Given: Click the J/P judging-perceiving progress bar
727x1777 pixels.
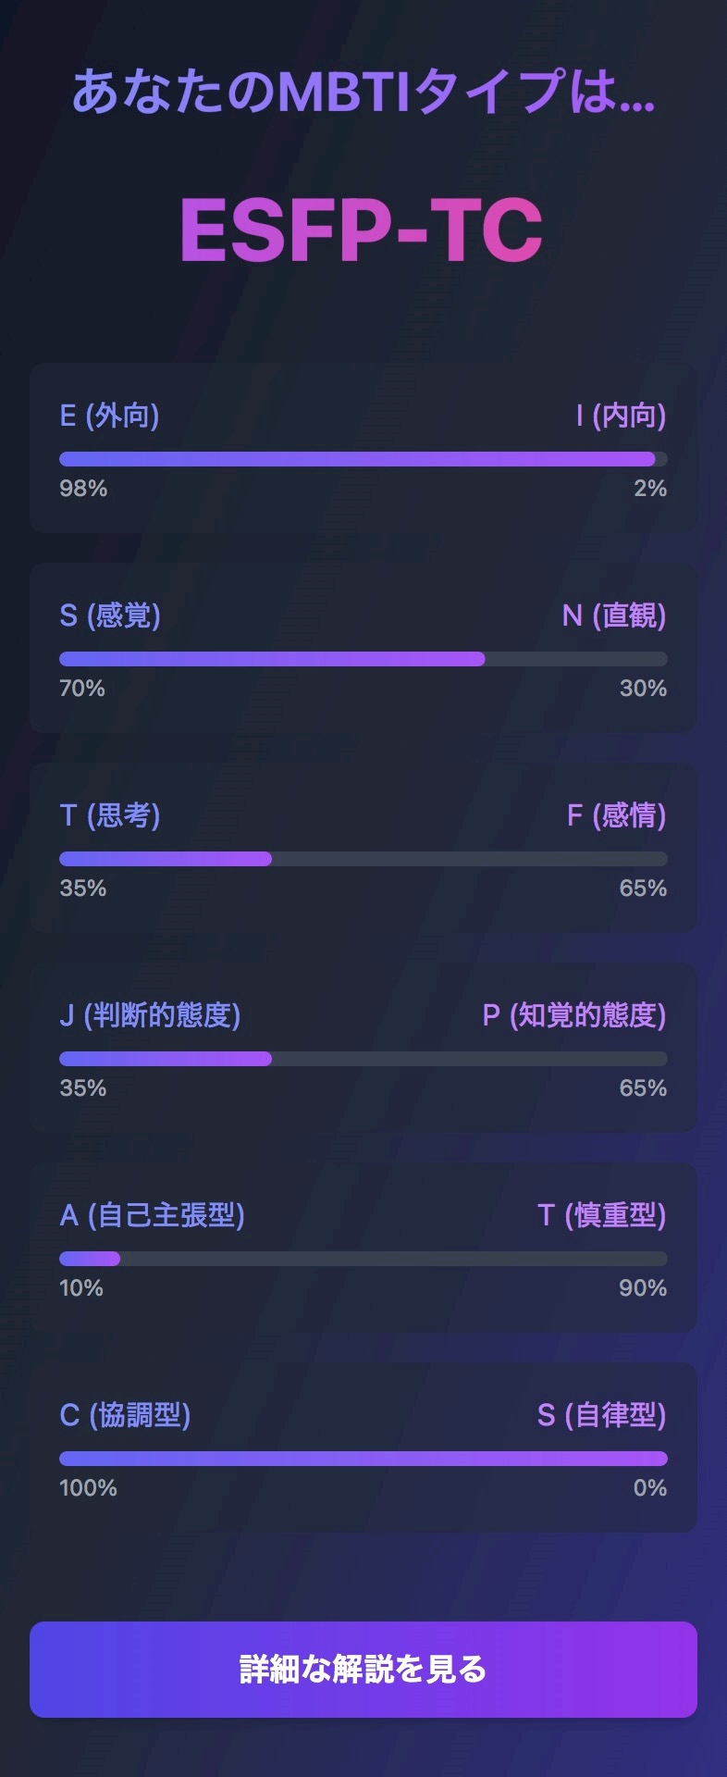Looking at the screenshot, I should pos(363,1059).
